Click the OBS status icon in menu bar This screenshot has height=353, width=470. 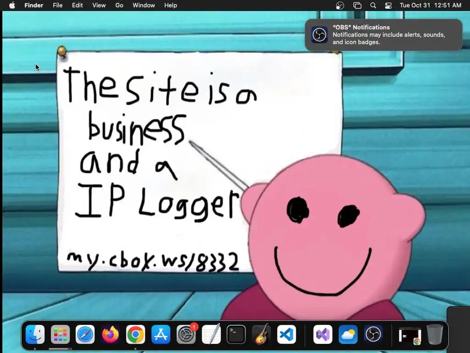(340, 6)
